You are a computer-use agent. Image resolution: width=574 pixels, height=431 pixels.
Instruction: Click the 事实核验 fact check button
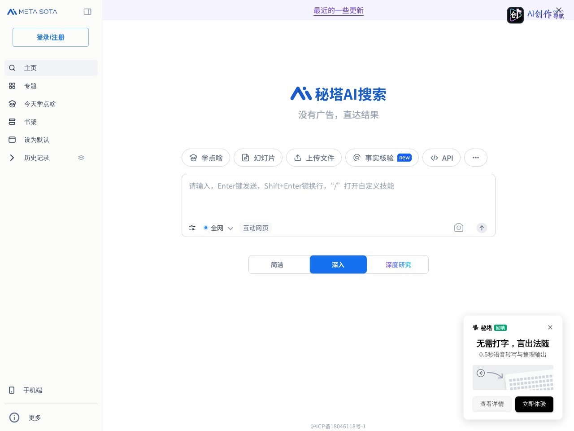tap(382, 158)
